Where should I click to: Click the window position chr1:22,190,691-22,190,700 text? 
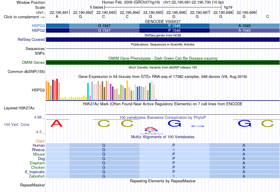point(193,2)
